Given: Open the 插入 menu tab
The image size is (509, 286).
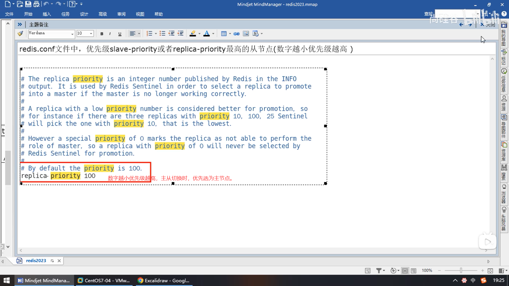Looking at the screenshot, I should pyautogui.click(x=46, y=14).
